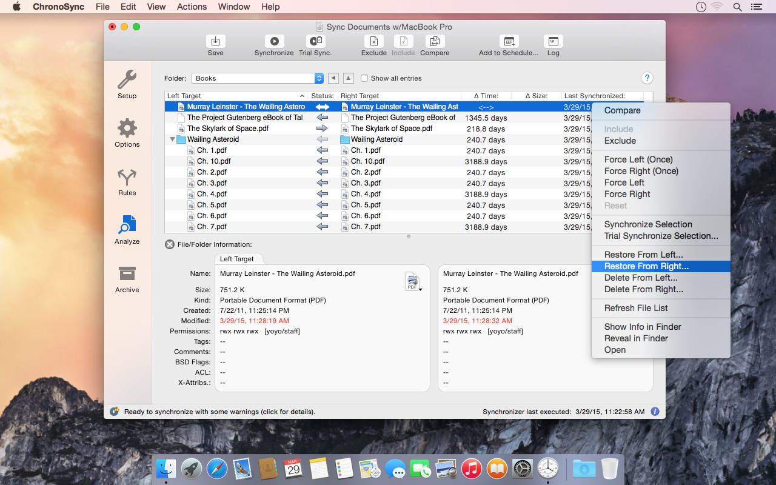Collapse the Wailing Asteroid folder
The height and width of the screenshot is (485, 776).
tap(172, 139)
